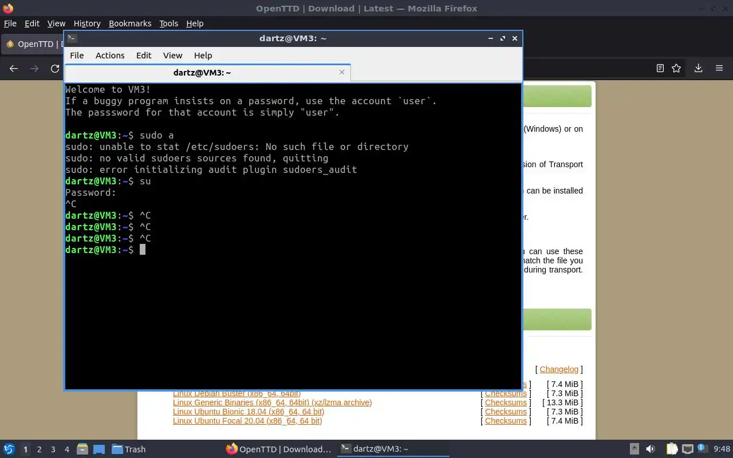Switch to virtual desktop 2

(39, 449)
